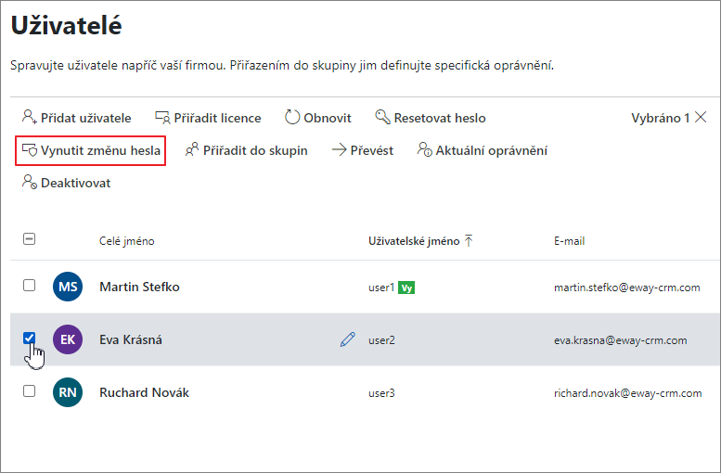Edit Eva Krásná with the pencil icon
The width and height of the screenshot is (721, 473).
tap(348, 339)
